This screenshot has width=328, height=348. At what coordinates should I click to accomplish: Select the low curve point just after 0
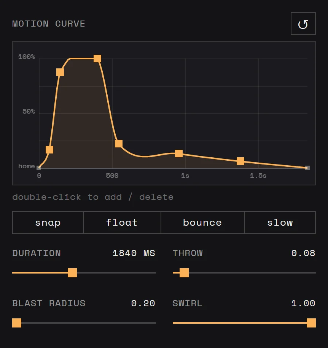click(49, 150)
